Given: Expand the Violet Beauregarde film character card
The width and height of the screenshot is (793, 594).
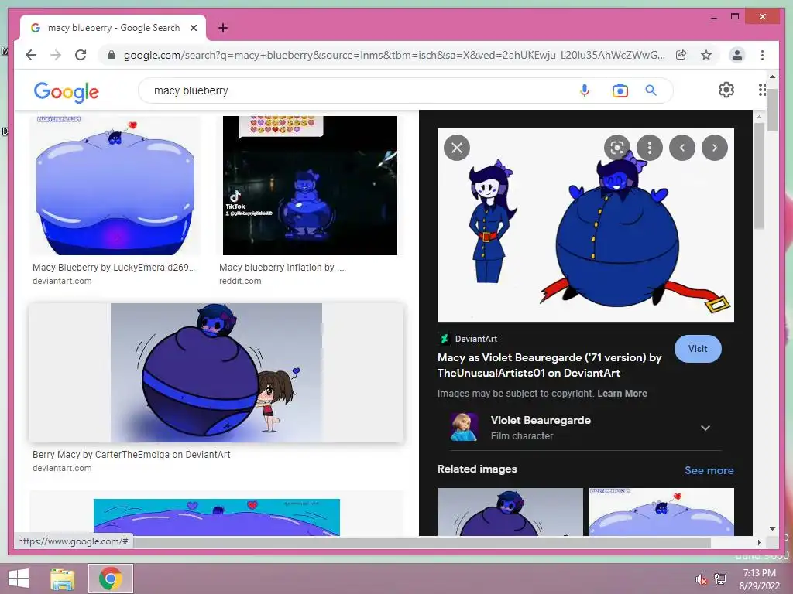Looking at the screenshot, I should tap(705, 428).
